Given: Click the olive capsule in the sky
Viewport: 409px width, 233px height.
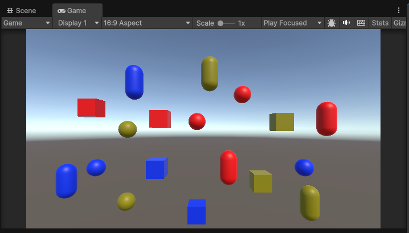Looking at the screenshot, I should [x=210, y=73].
